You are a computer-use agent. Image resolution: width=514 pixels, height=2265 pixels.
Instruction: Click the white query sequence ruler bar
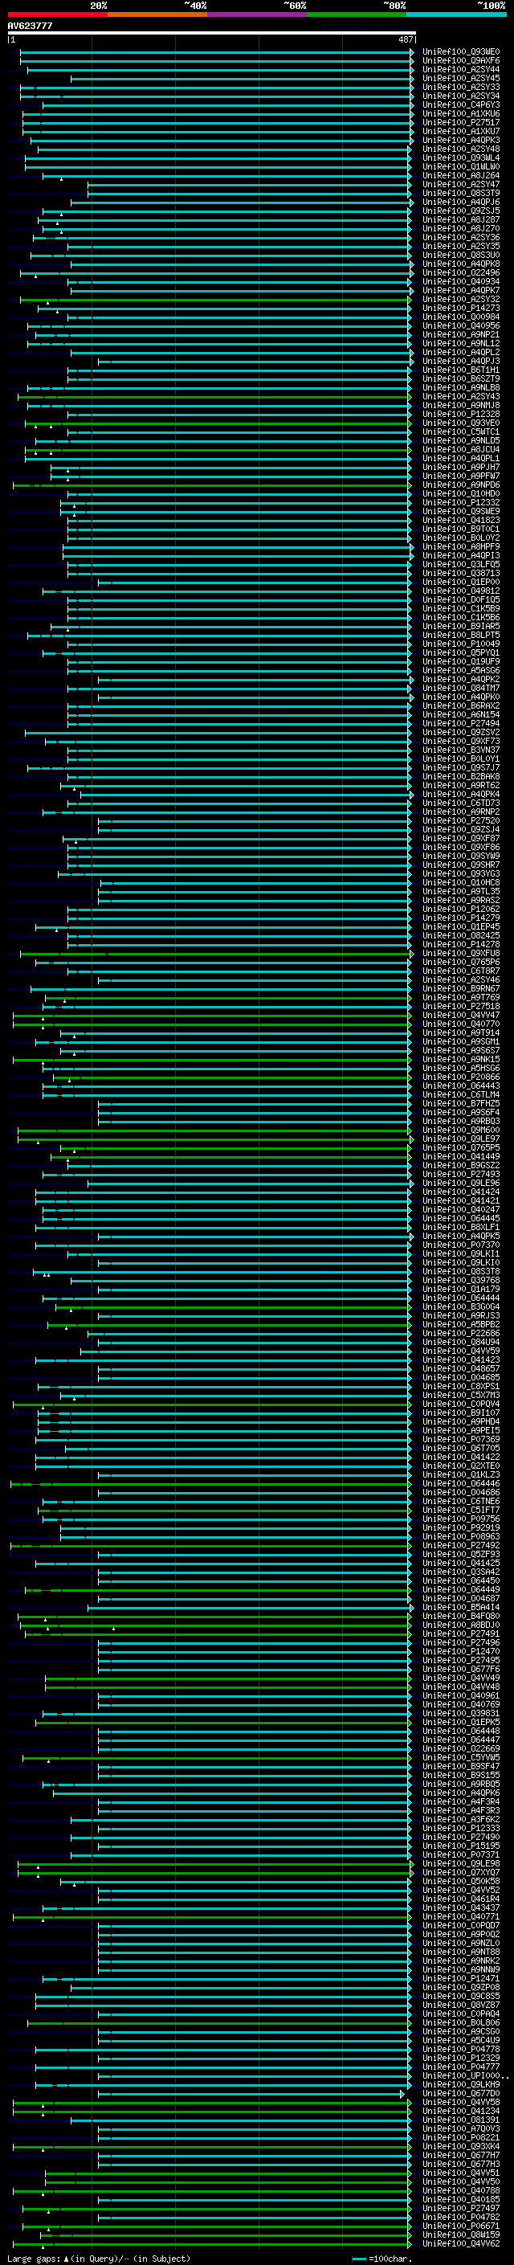point(211,32)
